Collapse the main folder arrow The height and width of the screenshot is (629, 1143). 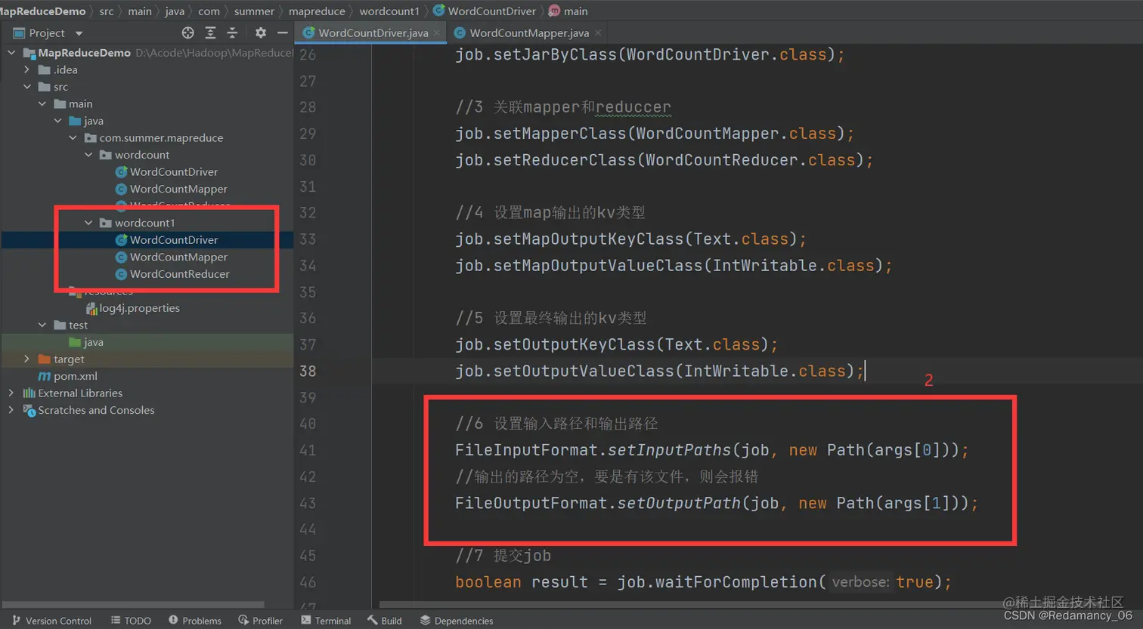[x=42, y=103]
